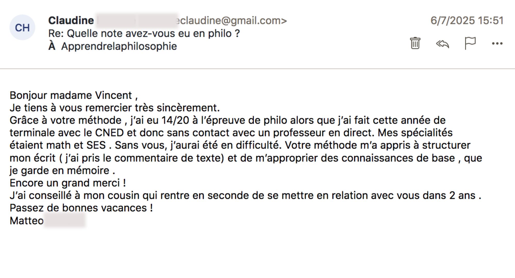Click the signature name Matteo
The width and height of the screenshot is (515, 278).
pos(27,221)
